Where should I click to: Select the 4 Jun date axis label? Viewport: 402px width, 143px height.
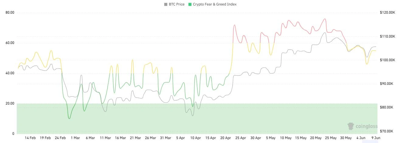point(361,138)
